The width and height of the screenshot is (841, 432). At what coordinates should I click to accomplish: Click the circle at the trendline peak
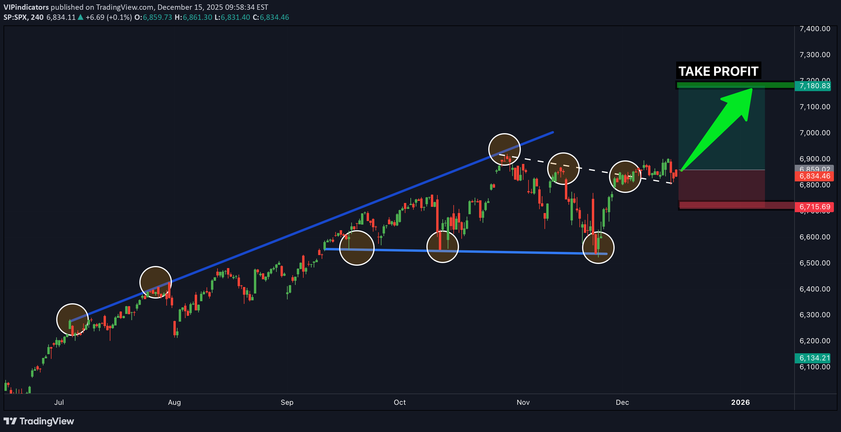pos(505,149)
